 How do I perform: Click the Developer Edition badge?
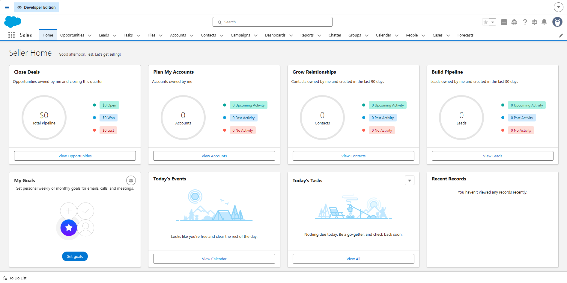pyautogui.click(x=36, y=7)
